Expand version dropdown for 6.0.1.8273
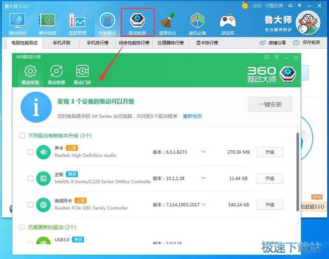Image resolution: width=329 pixels, height=259 pixels. 204,152
